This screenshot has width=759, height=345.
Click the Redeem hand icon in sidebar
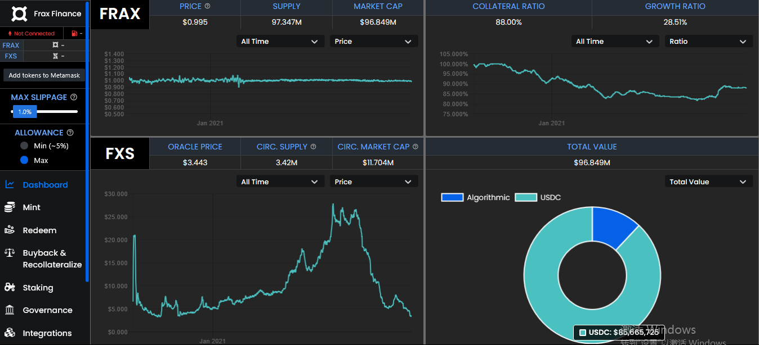10,230
